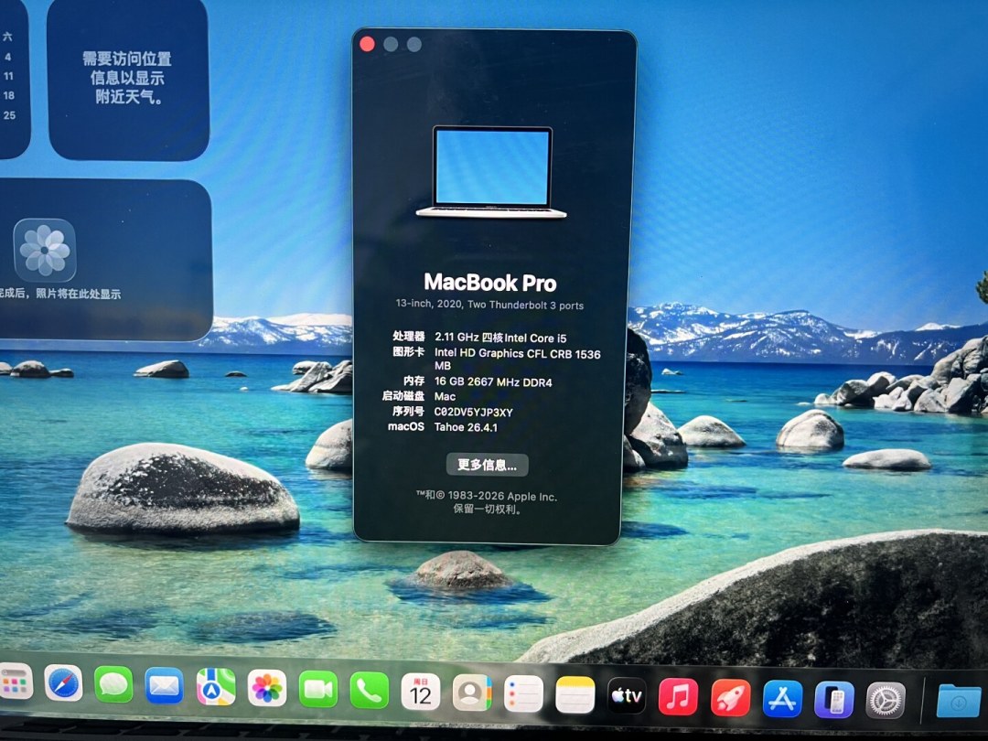Click the "MacBook Pro" title text
Viewport: 988px width, 741px height.
coord(490,283)
